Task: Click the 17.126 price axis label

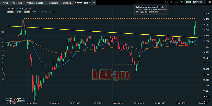Action: point(206,14)
